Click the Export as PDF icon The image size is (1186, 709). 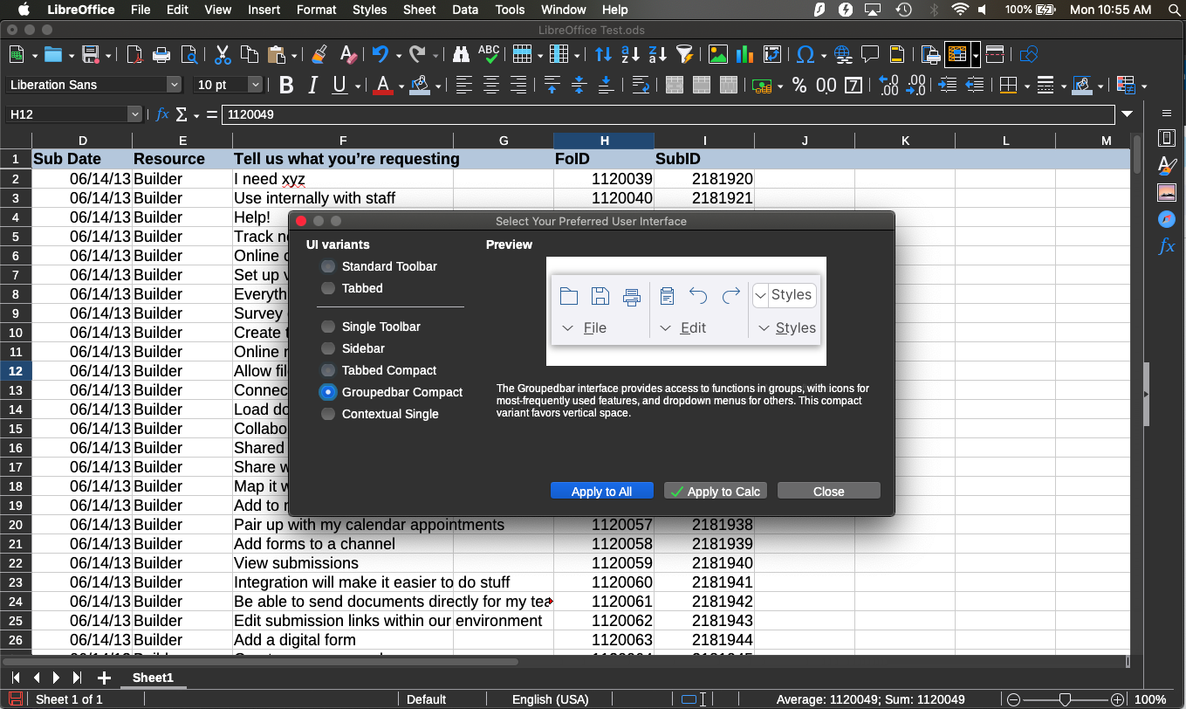tap(134, 55)
